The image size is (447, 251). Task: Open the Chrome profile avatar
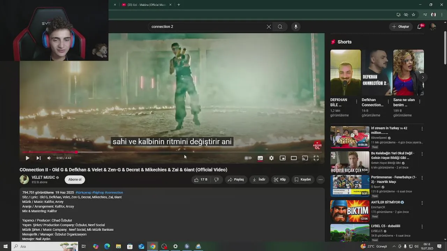pyautogui.click(x=433, y=15)
